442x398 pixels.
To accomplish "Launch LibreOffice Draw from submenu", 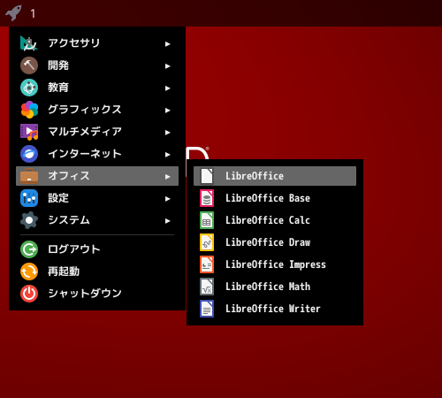I will click(x=275, y=242).
